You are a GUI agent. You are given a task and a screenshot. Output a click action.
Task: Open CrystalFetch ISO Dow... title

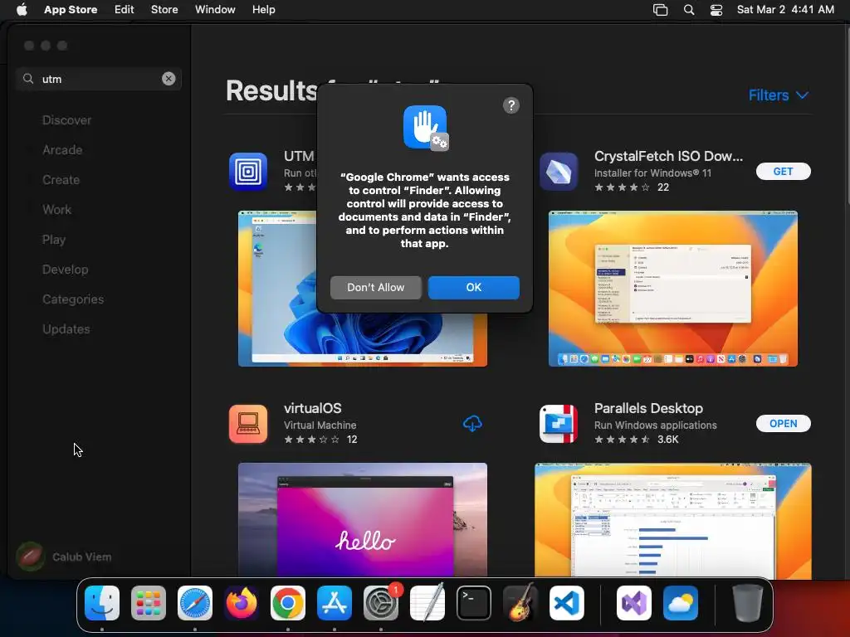pos(668,156)
